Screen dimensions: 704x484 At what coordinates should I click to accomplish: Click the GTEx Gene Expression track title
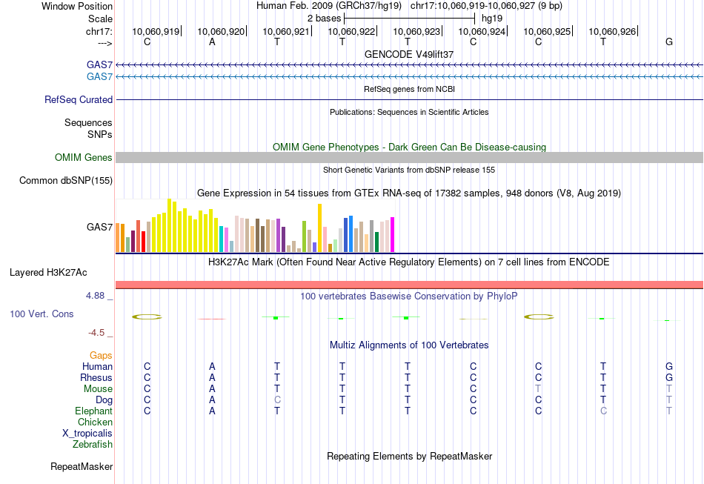coord(409,193)
